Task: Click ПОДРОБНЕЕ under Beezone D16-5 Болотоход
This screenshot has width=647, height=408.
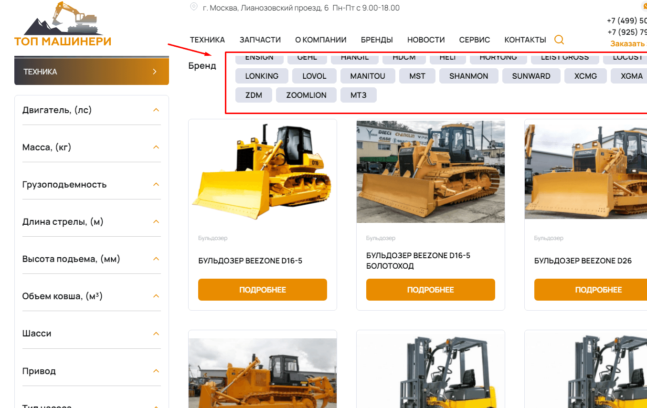Action: pos(431,290)
